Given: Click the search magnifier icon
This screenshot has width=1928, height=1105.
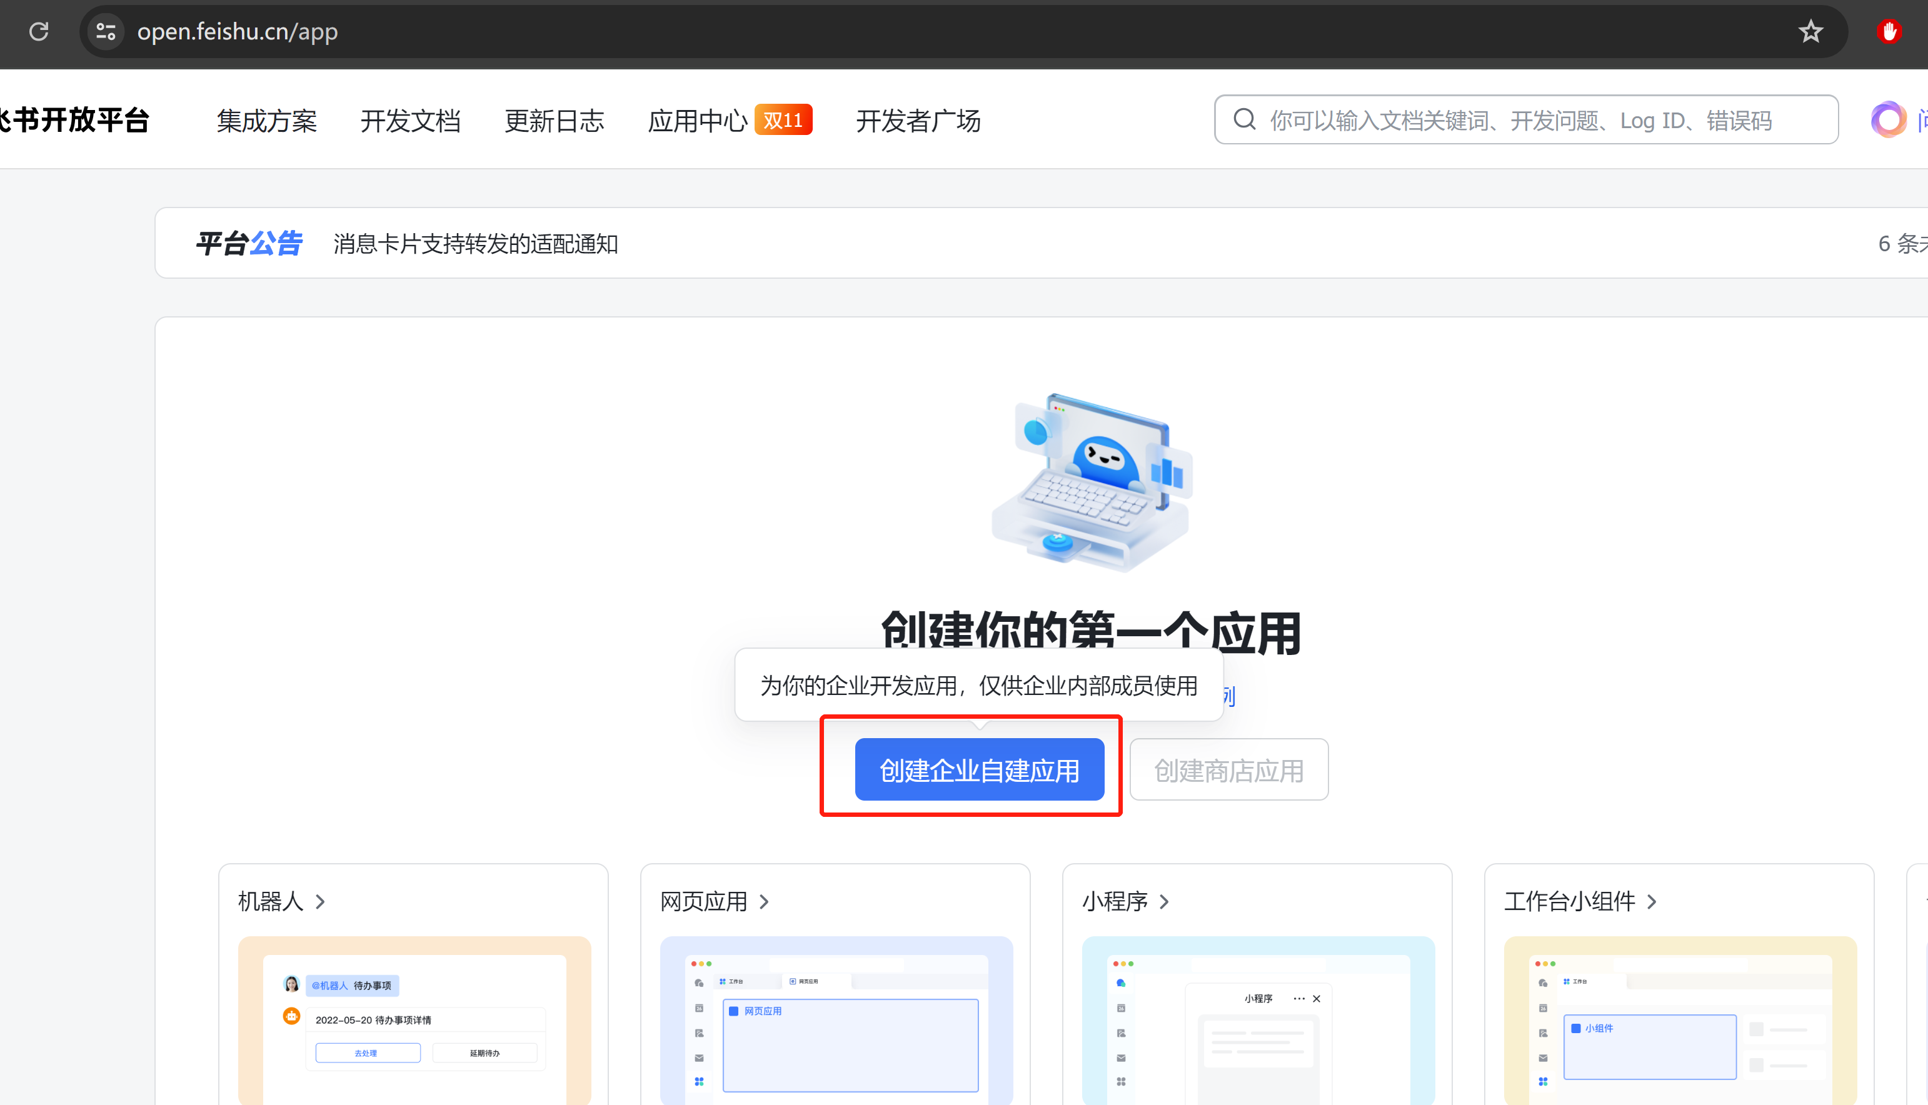Looking at the screenshot, I should [x=1244, y=119].
